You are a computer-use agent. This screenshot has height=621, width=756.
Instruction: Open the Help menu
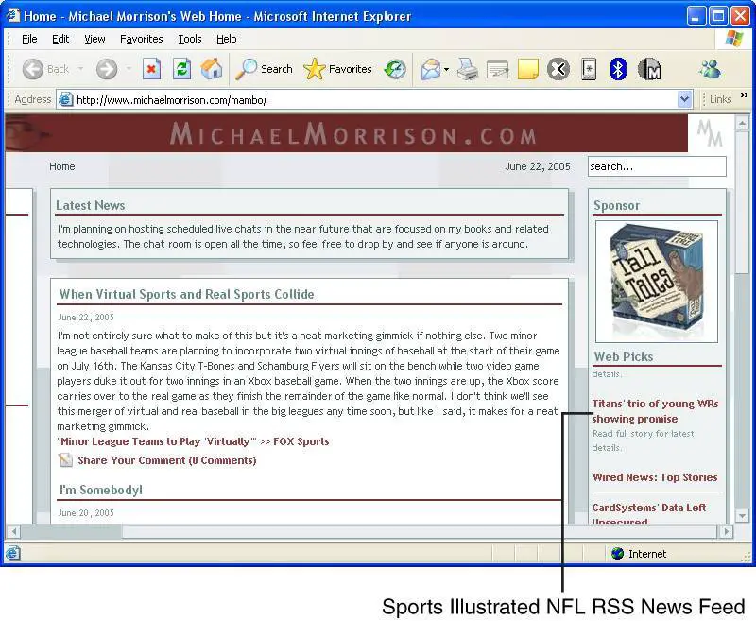(x=226, y=39)
